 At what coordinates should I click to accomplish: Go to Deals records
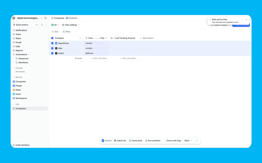click(18, 90)
